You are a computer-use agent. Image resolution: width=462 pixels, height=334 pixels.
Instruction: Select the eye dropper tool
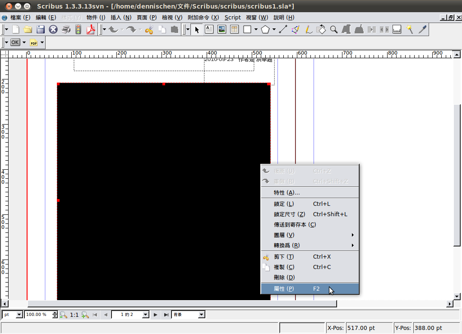click(422, 29)
